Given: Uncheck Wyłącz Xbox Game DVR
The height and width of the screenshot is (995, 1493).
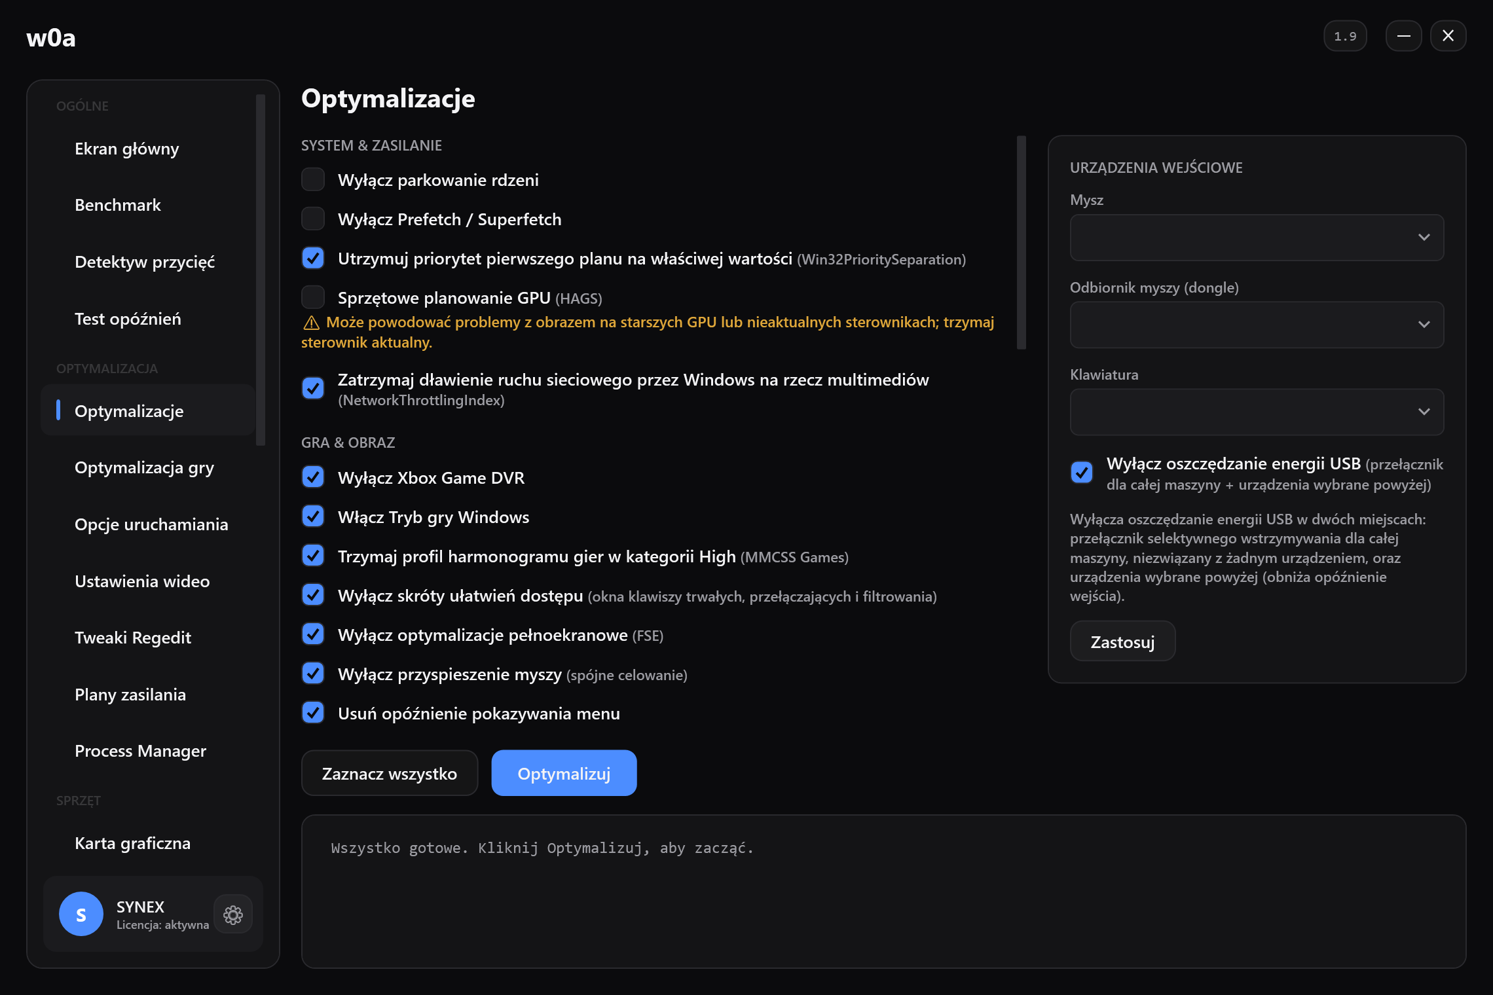Looking at the screenshot, I should tap(313, 477).
